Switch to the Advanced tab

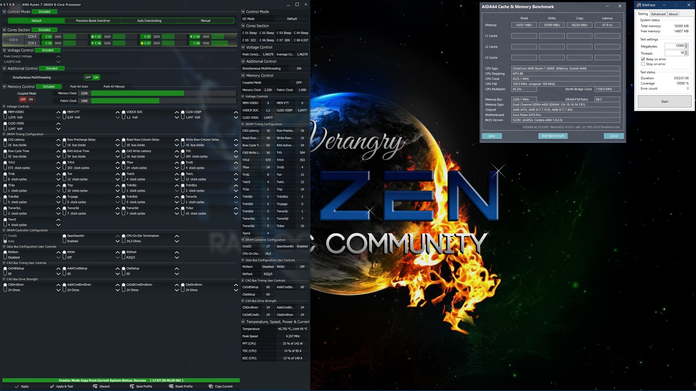pos(658,14)
